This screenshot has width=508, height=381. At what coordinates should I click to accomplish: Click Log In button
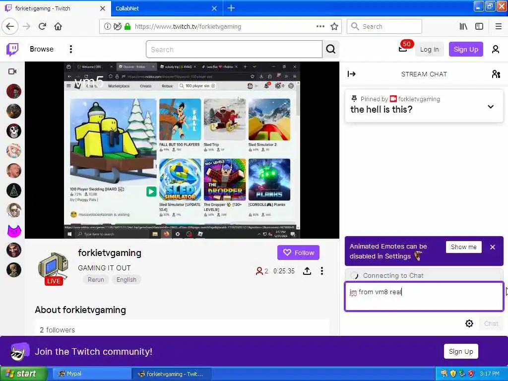[429, 49]
